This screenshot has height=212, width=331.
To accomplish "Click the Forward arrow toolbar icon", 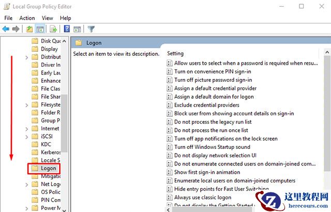I will [x=16, y=28].
